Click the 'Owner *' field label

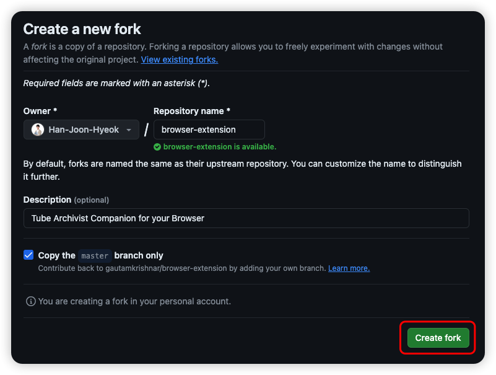40,111
